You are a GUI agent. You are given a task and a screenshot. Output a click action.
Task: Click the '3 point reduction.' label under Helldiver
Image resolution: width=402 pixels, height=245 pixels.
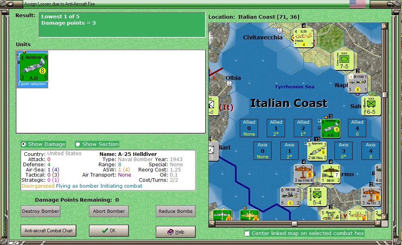click(x=32, y=84)
